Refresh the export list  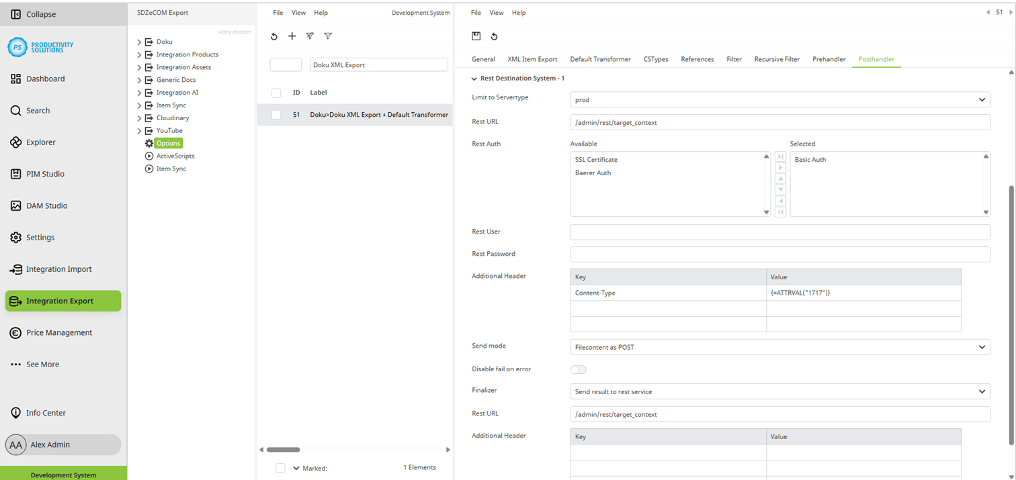pyautogui.click(x=273, y=36)
